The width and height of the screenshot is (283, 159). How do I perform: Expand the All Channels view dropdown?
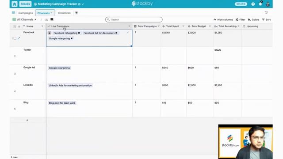(24, 19)
